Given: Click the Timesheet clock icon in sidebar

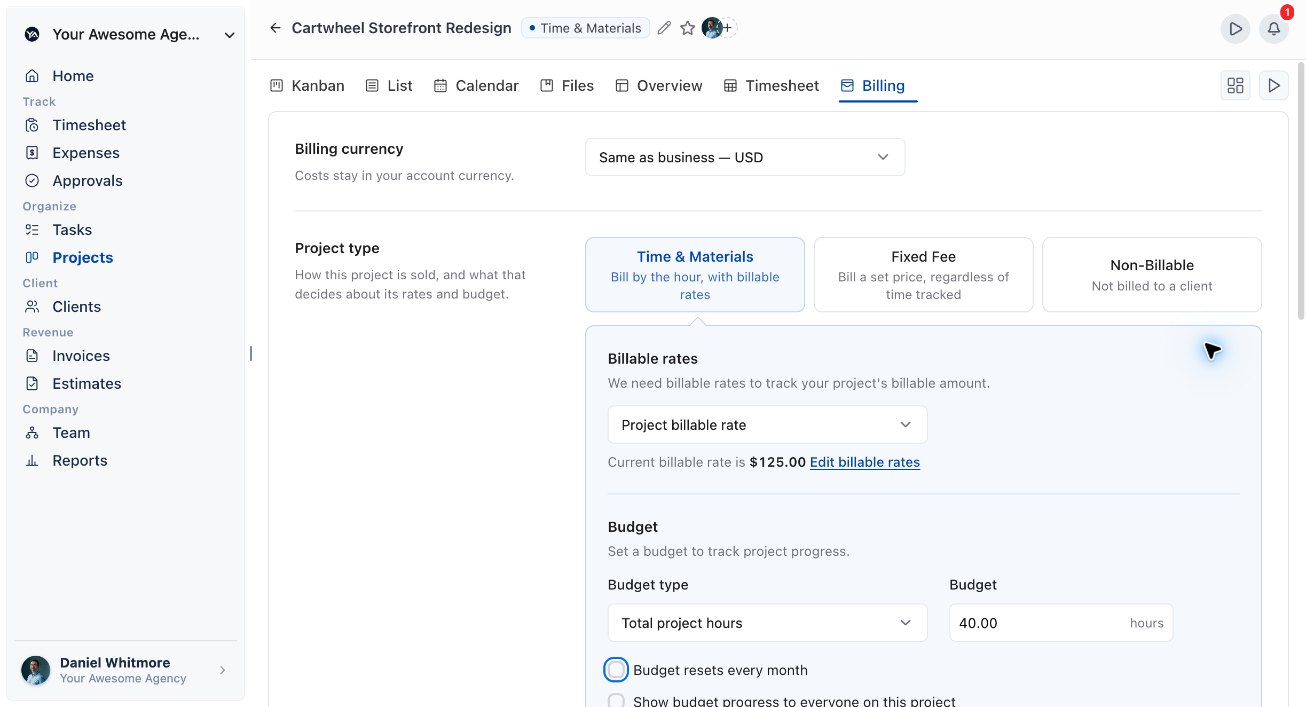Looking at the screenshot, I should (x=32, y=125).
